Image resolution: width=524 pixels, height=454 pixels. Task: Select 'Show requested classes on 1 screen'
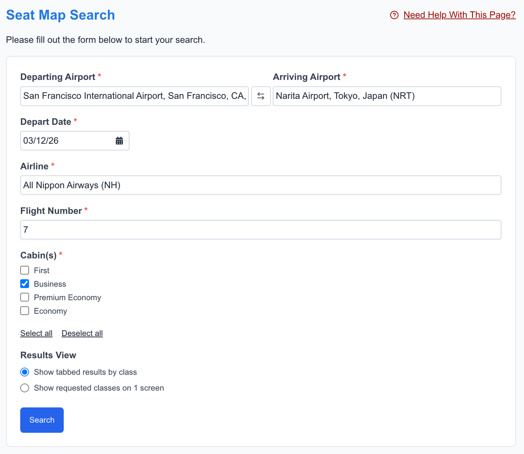point(24,388)
